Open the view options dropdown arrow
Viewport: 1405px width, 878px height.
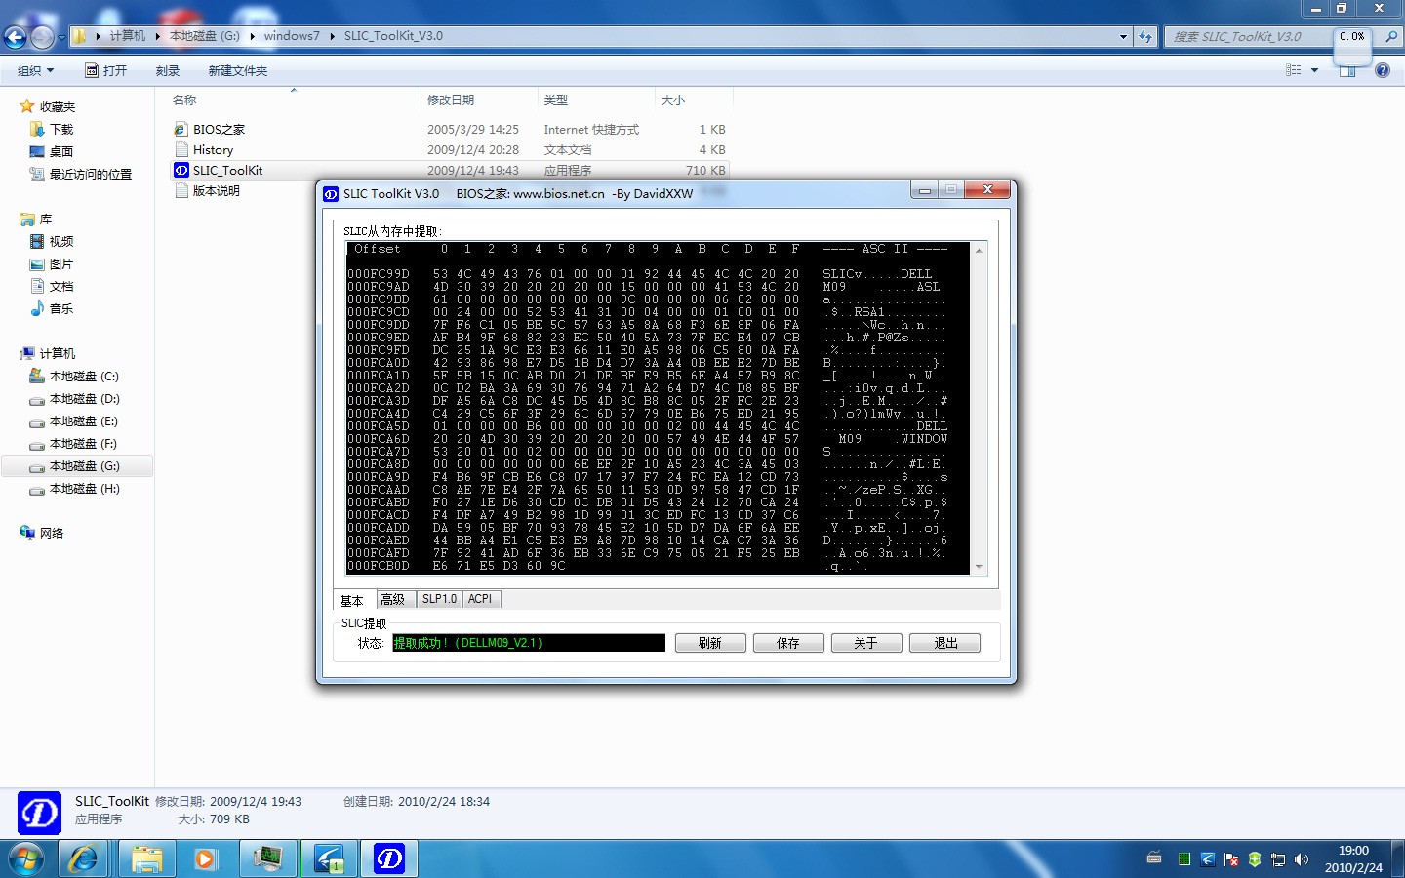pos(1314,70)
